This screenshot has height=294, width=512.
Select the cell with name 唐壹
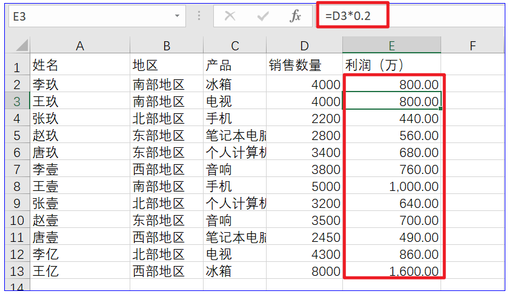(x=80, y=237)
